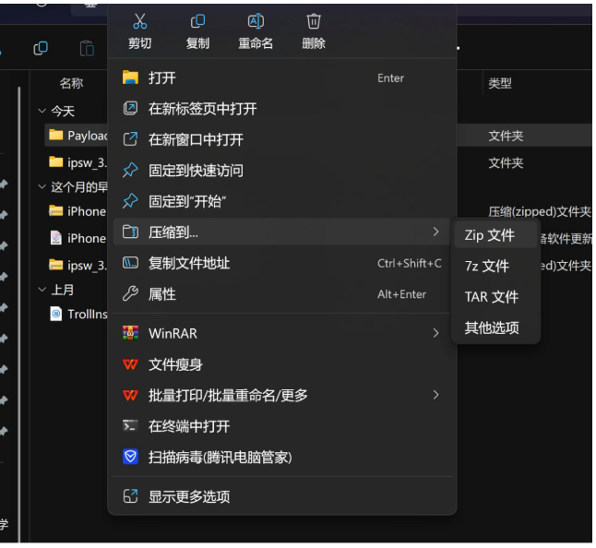Click the Rename (重命名) icon
The image size is (596, 548).
pos(256,21)
